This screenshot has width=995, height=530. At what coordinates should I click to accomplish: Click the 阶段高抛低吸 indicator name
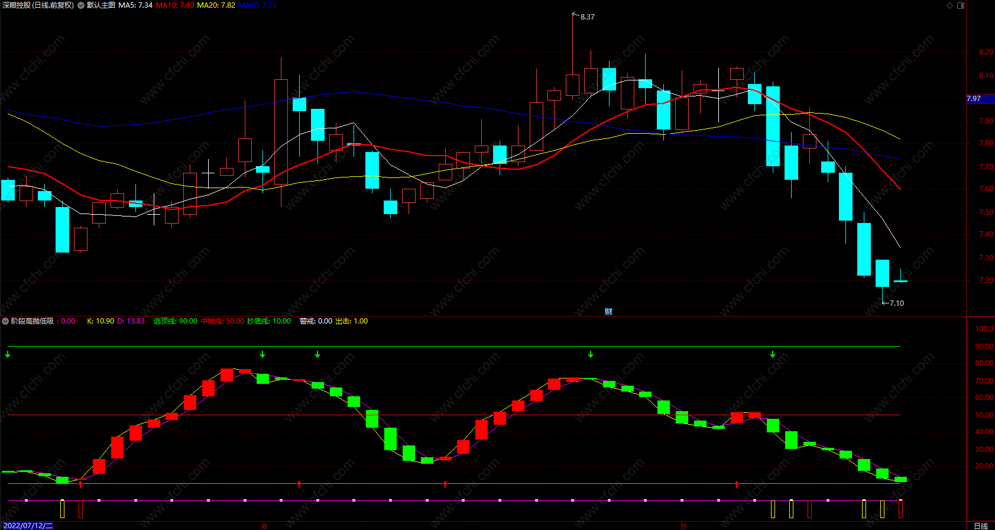pyautogui.click(x=33, y=321)
